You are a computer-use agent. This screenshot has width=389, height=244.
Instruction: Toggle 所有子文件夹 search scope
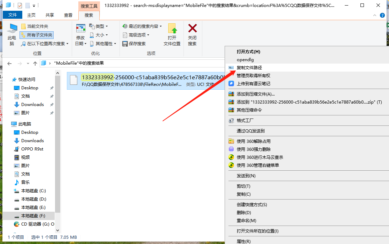37,35
